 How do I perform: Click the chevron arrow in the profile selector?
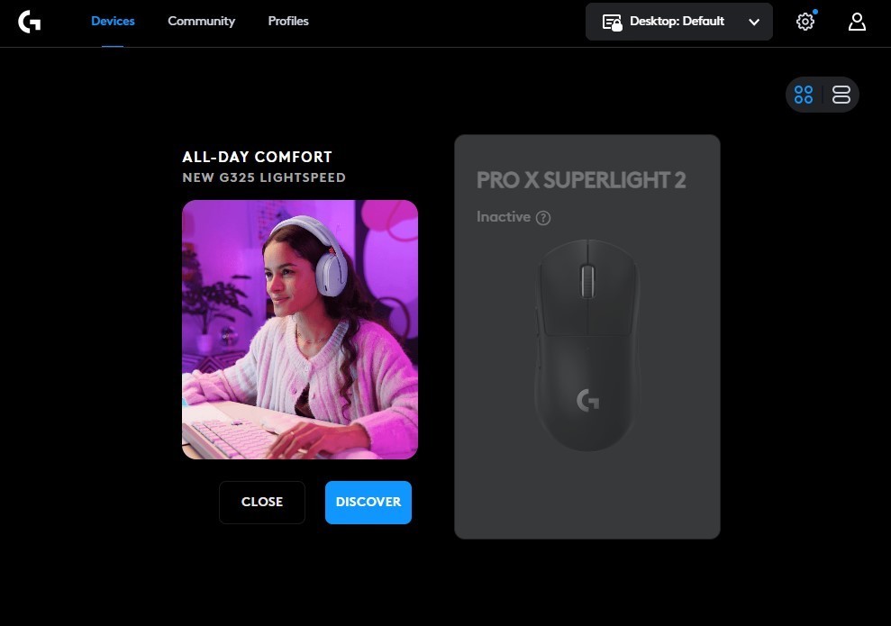tap(754, 23)
